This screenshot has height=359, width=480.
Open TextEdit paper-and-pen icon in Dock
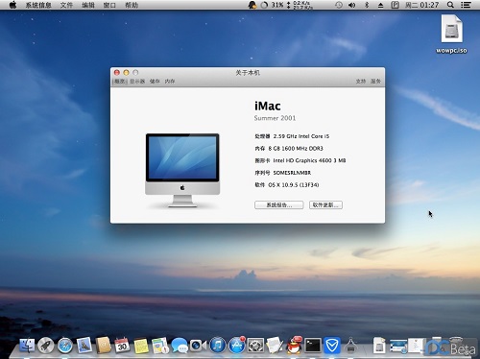coord(275,346)
